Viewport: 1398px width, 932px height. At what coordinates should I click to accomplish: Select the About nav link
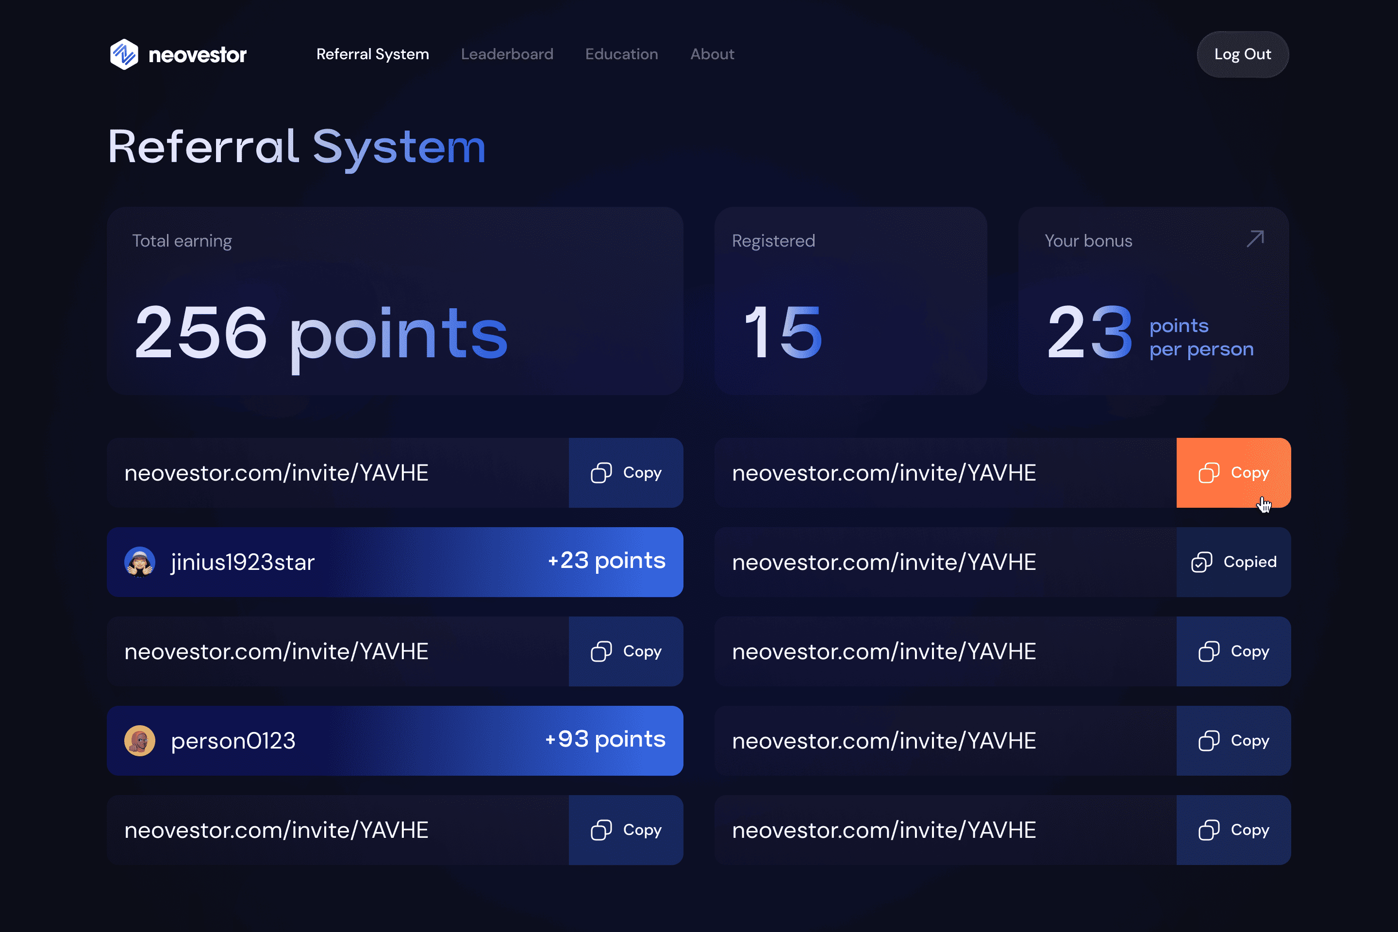coord(712,54)
